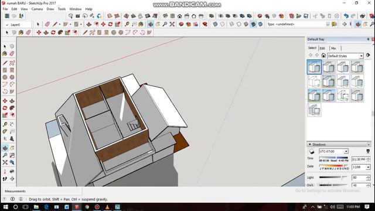Click the time 01:30 PM stepper
The image size is (375, 211).
click(x=369, y=159)
